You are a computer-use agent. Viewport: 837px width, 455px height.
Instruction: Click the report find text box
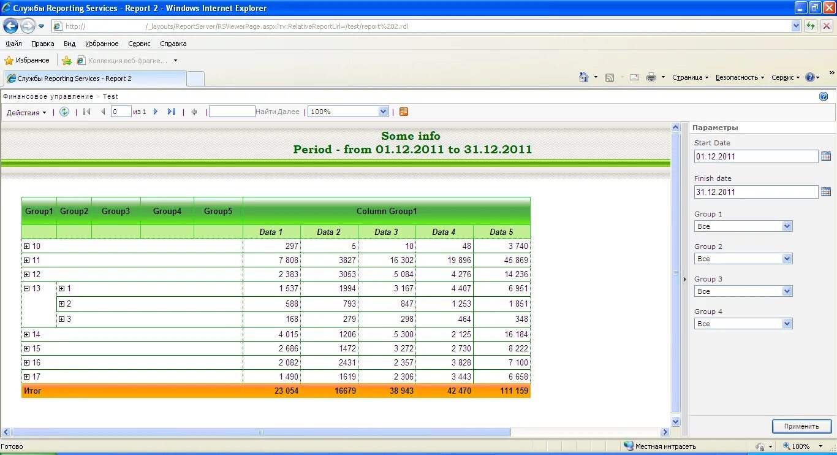pyautogui.click(x=232, y=112)
